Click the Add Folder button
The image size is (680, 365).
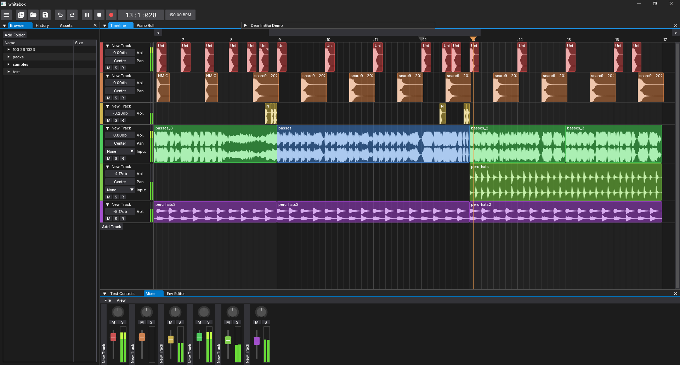pyautogui.click(x=15, y=35)
